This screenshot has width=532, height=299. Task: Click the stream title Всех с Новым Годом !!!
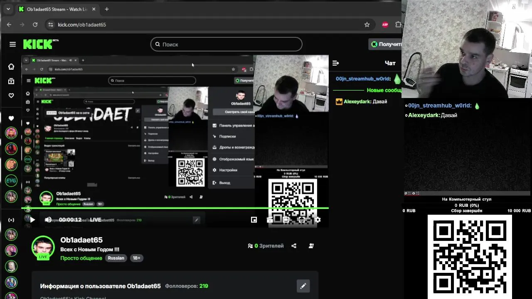[x=90, y=250]
